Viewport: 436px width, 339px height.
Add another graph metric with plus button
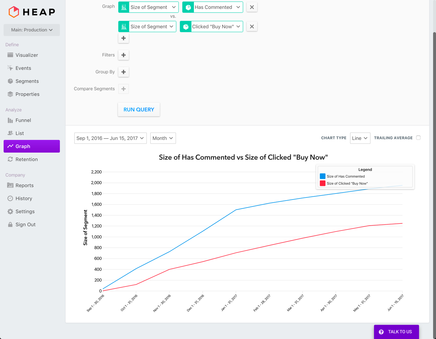[124, 38]
